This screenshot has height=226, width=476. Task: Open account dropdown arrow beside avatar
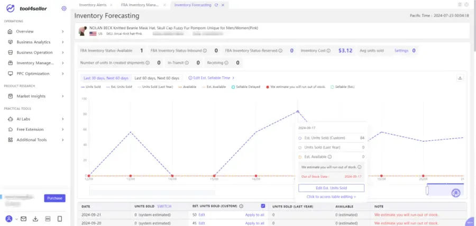[16, 219]
